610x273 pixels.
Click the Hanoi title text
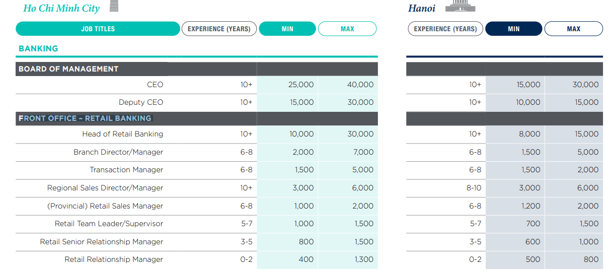coord(422,8)
